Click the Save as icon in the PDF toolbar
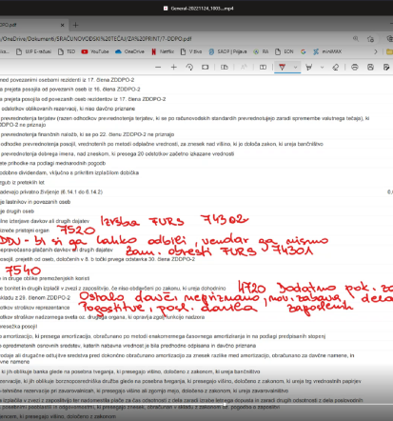The width and height of the screenshot is (393, 421). (x=386, y=68)
